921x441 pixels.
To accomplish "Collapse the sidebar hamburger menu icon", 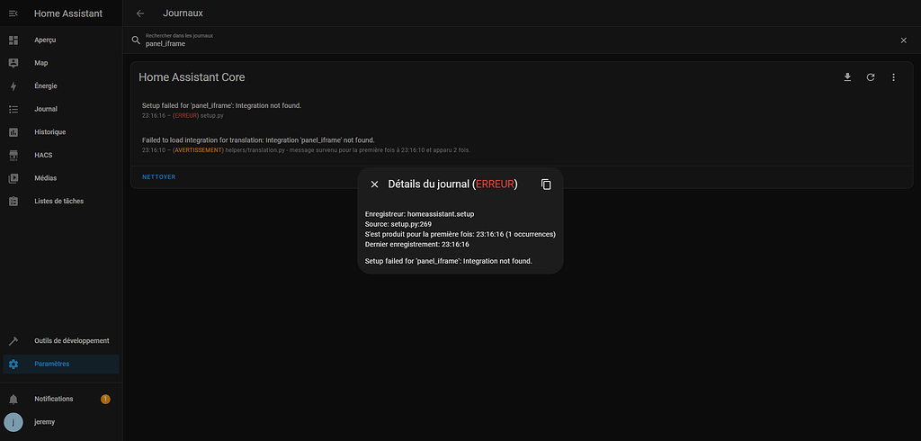I will [x=13, y=13].
